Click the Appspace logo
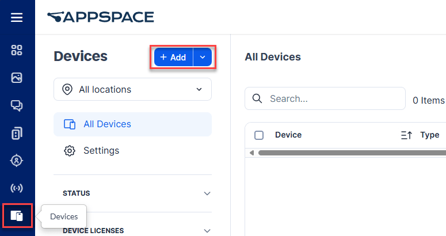This screenshot has width=446, height=236. 101,17
